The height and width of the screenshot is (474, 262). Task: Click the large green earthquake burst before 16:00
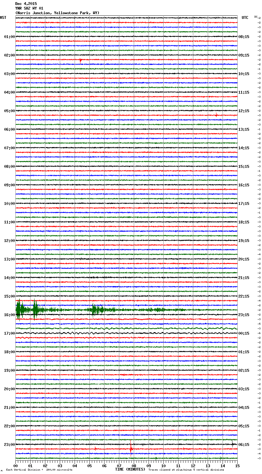click(19, 310)
